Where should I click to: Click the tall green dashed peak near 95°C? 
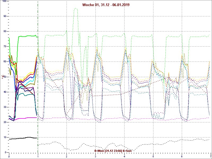pyautogui.click(x=76, y=8)
